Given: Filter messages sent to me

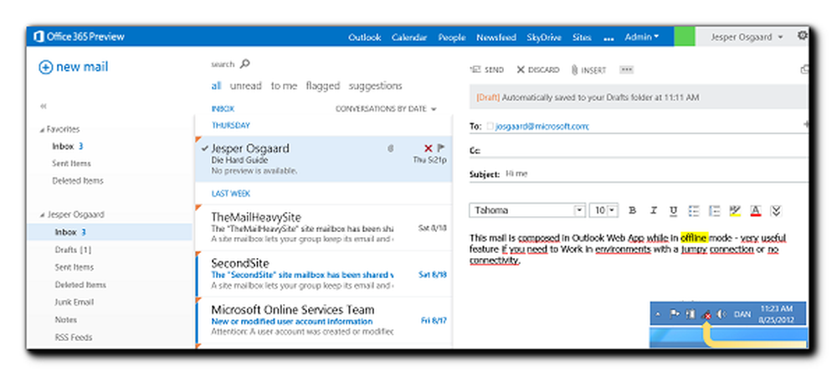Looking at the screenshot, I should pos(284,85).
